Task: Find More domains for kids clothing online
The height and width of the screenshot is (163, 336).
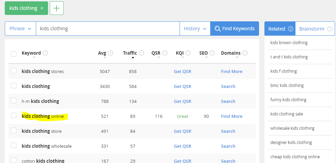Action: 232,116
